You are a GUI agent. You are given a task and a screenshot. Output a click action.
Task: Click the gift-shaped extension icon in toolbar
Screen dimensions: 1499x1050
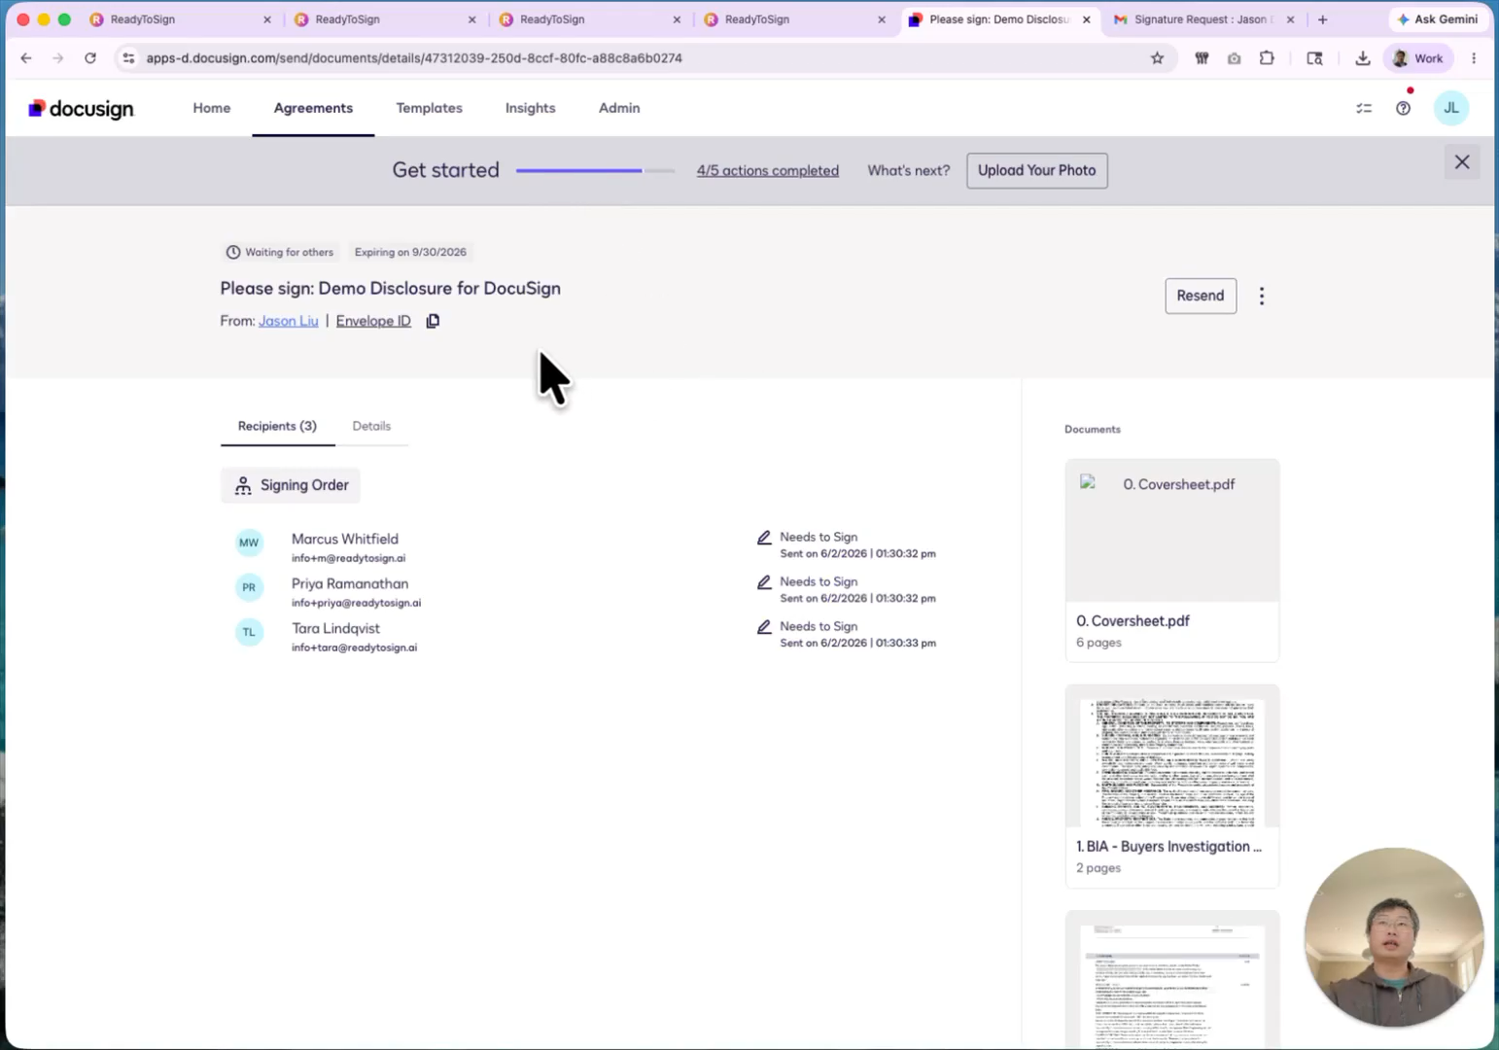click(1202, 58)
